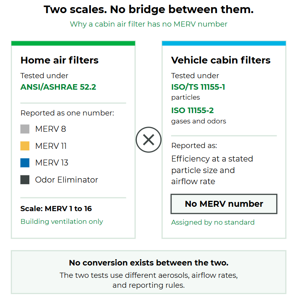This screenshot has width=298, height=304.
Task: Click the circled X icon between panels
Action: (148, 140)
